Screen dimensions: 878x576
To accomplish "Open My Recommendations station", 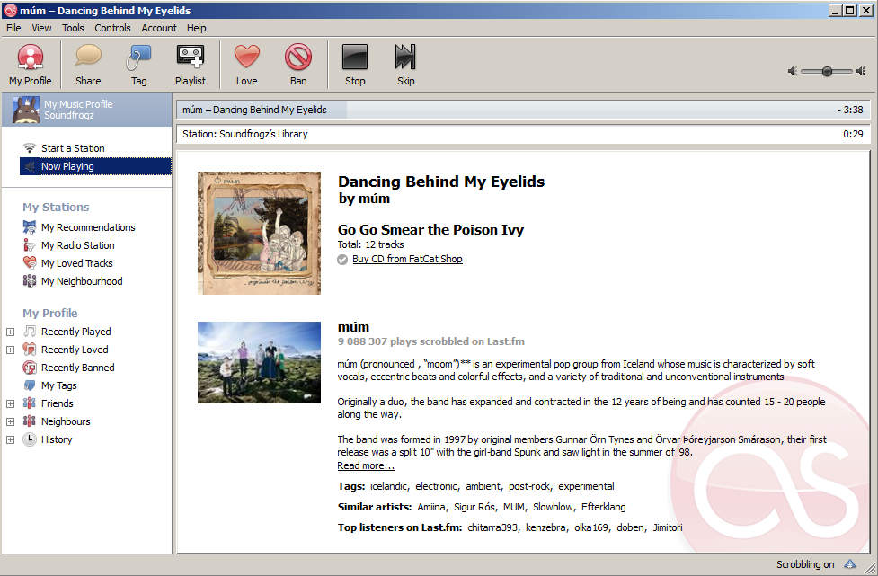I will (x=88, y=227).
